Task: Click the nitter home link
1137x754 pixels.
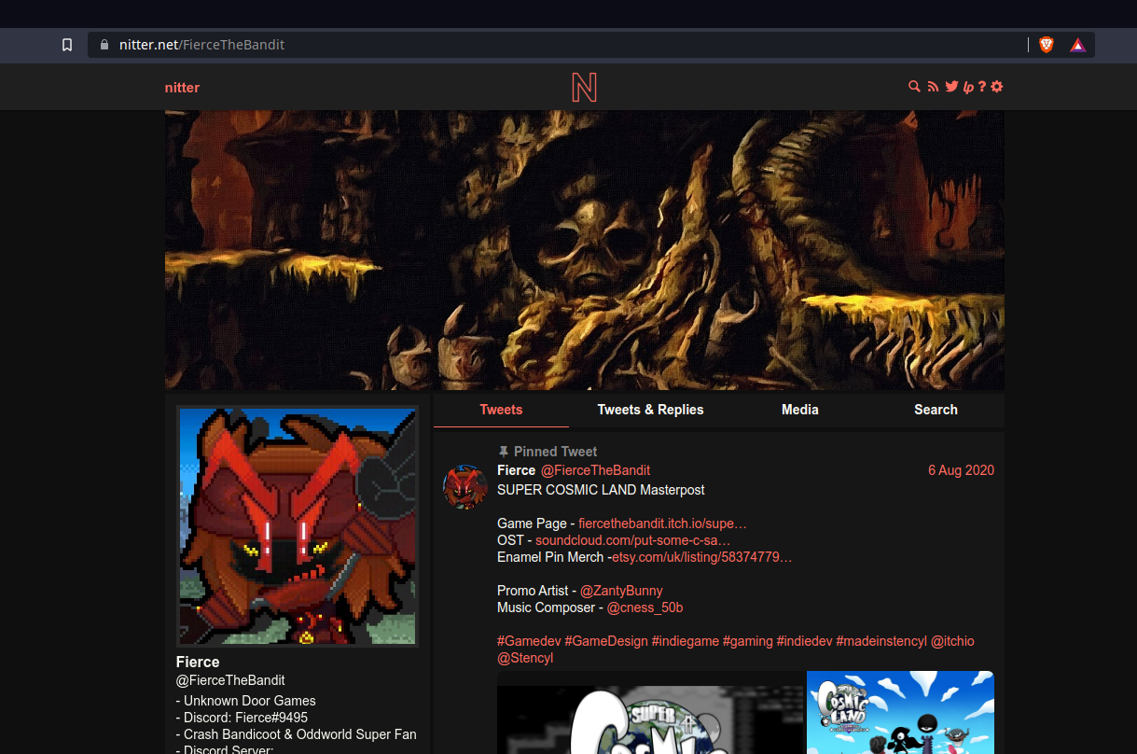Action: click(182, 88)
